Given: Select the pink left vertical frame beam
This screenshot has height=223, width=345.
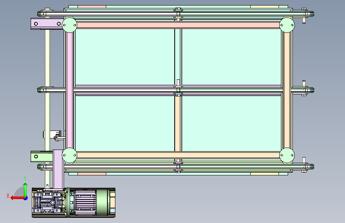Looking at the screenshot, I should (70, 90).
